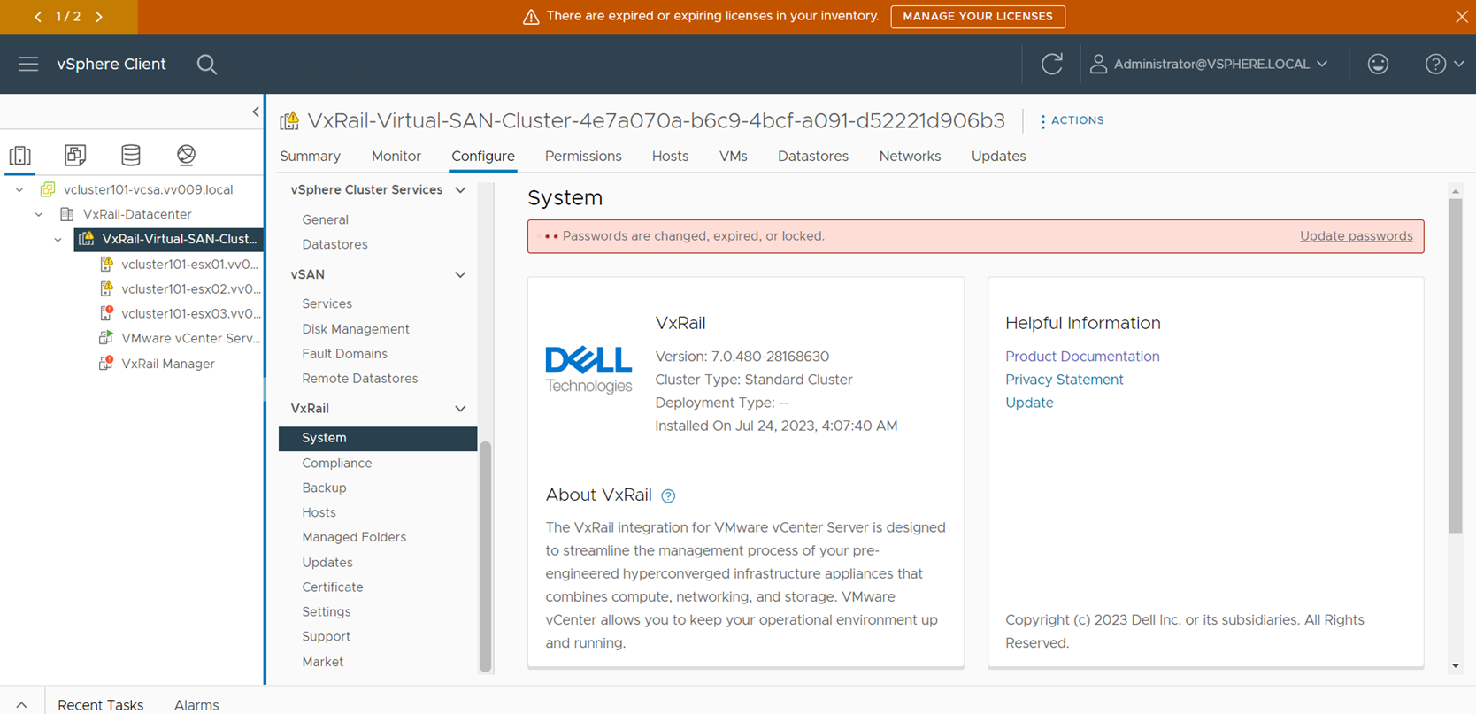Expand the bottom Recent Tasks panel

[x=21, y=705]
